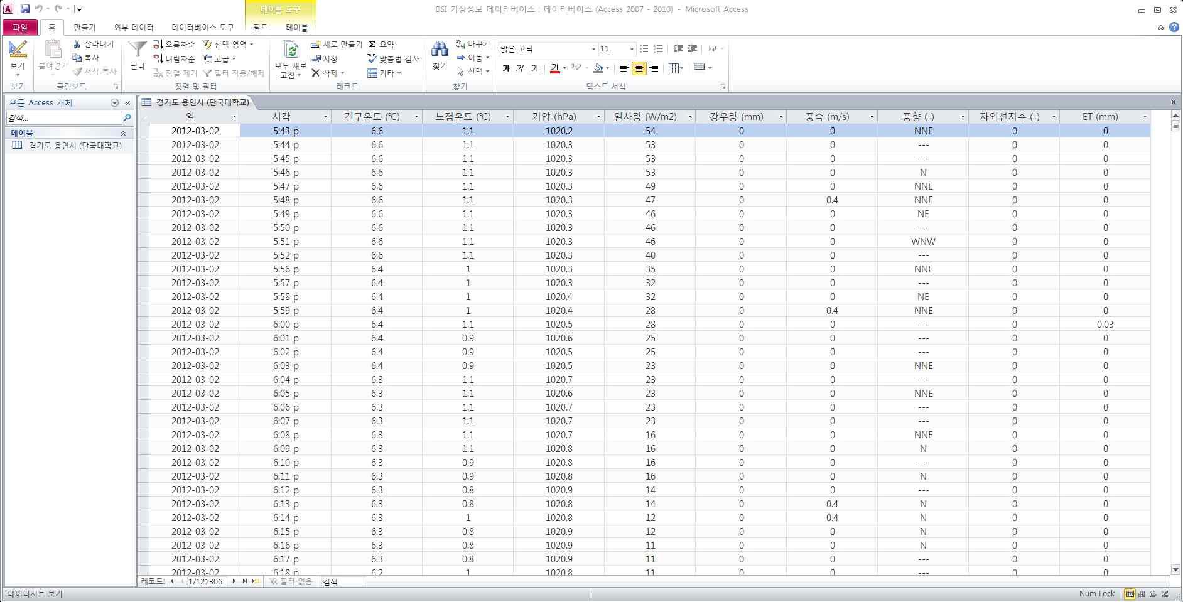This screenshot has height=602, width=1183.
Task: Toggle center alignment
Action: pyautogui.click(x=639, y=68)
